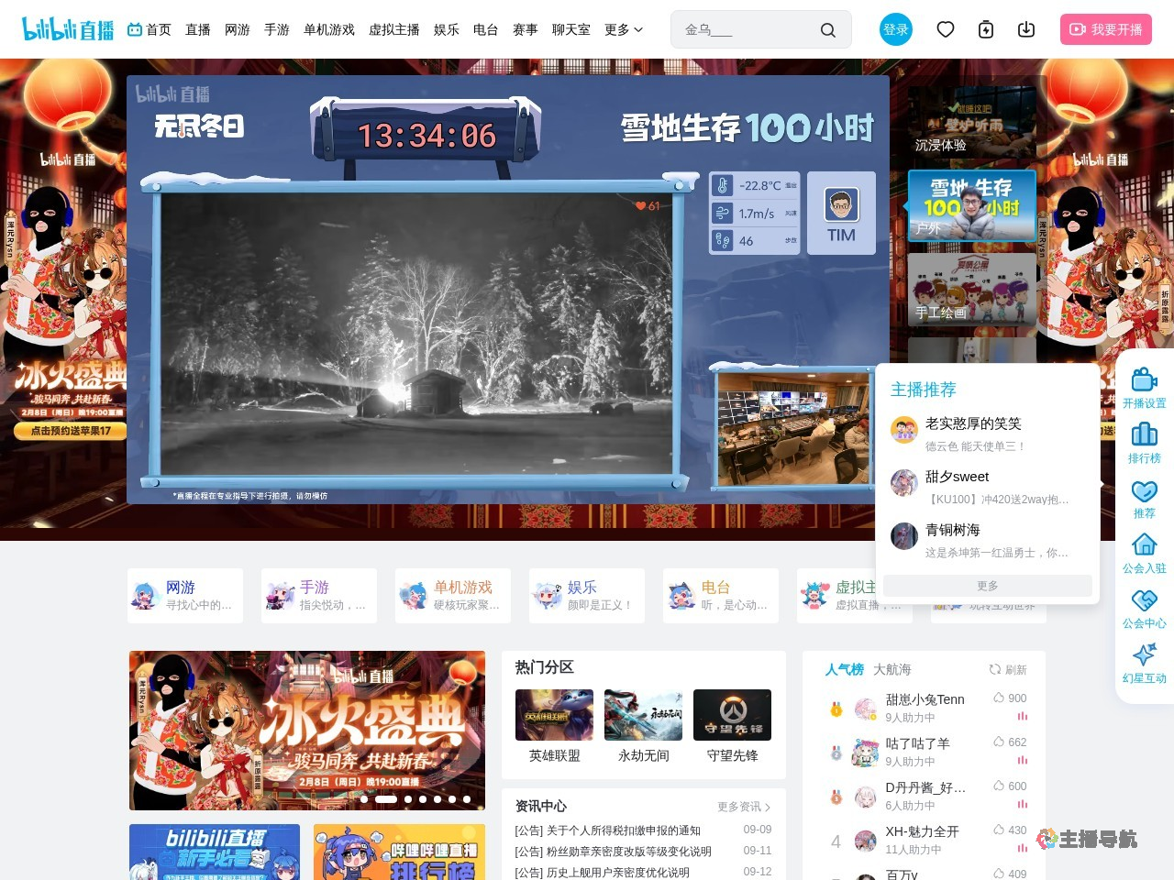1174x880 pixels.
Task: Switch to the 首页 navigation tab
Action: point(158,29)
